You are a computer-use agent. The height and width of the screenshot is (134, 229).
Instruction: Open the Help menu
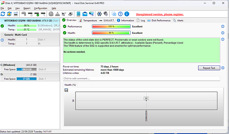click(54, 8)
